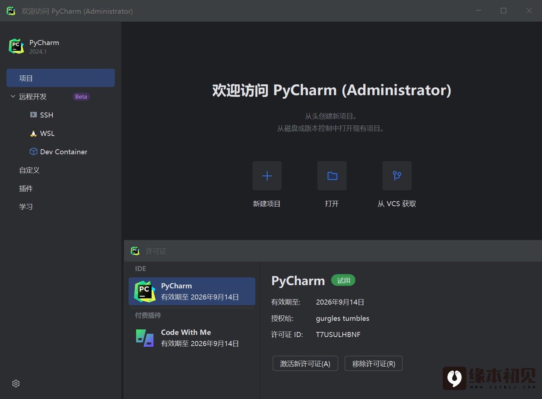Viewport: 542px width, 399px height.
Task: Click the 打开 label
Action: pyautogui.click(x=331, y=204)
